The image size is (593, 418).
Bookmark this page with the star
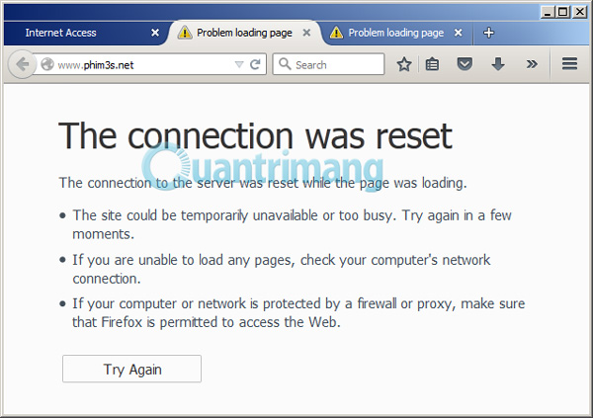pos(403,64)
